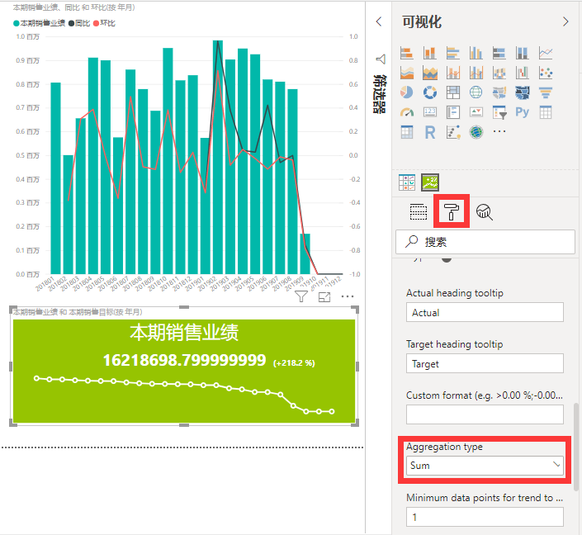
Task: Select the treemap visual
Action: click(x=453, y=92)
